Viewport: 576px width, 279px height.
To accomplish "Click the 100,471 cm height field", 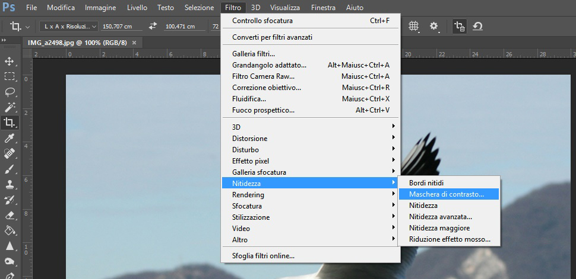I will coord(185,27).
